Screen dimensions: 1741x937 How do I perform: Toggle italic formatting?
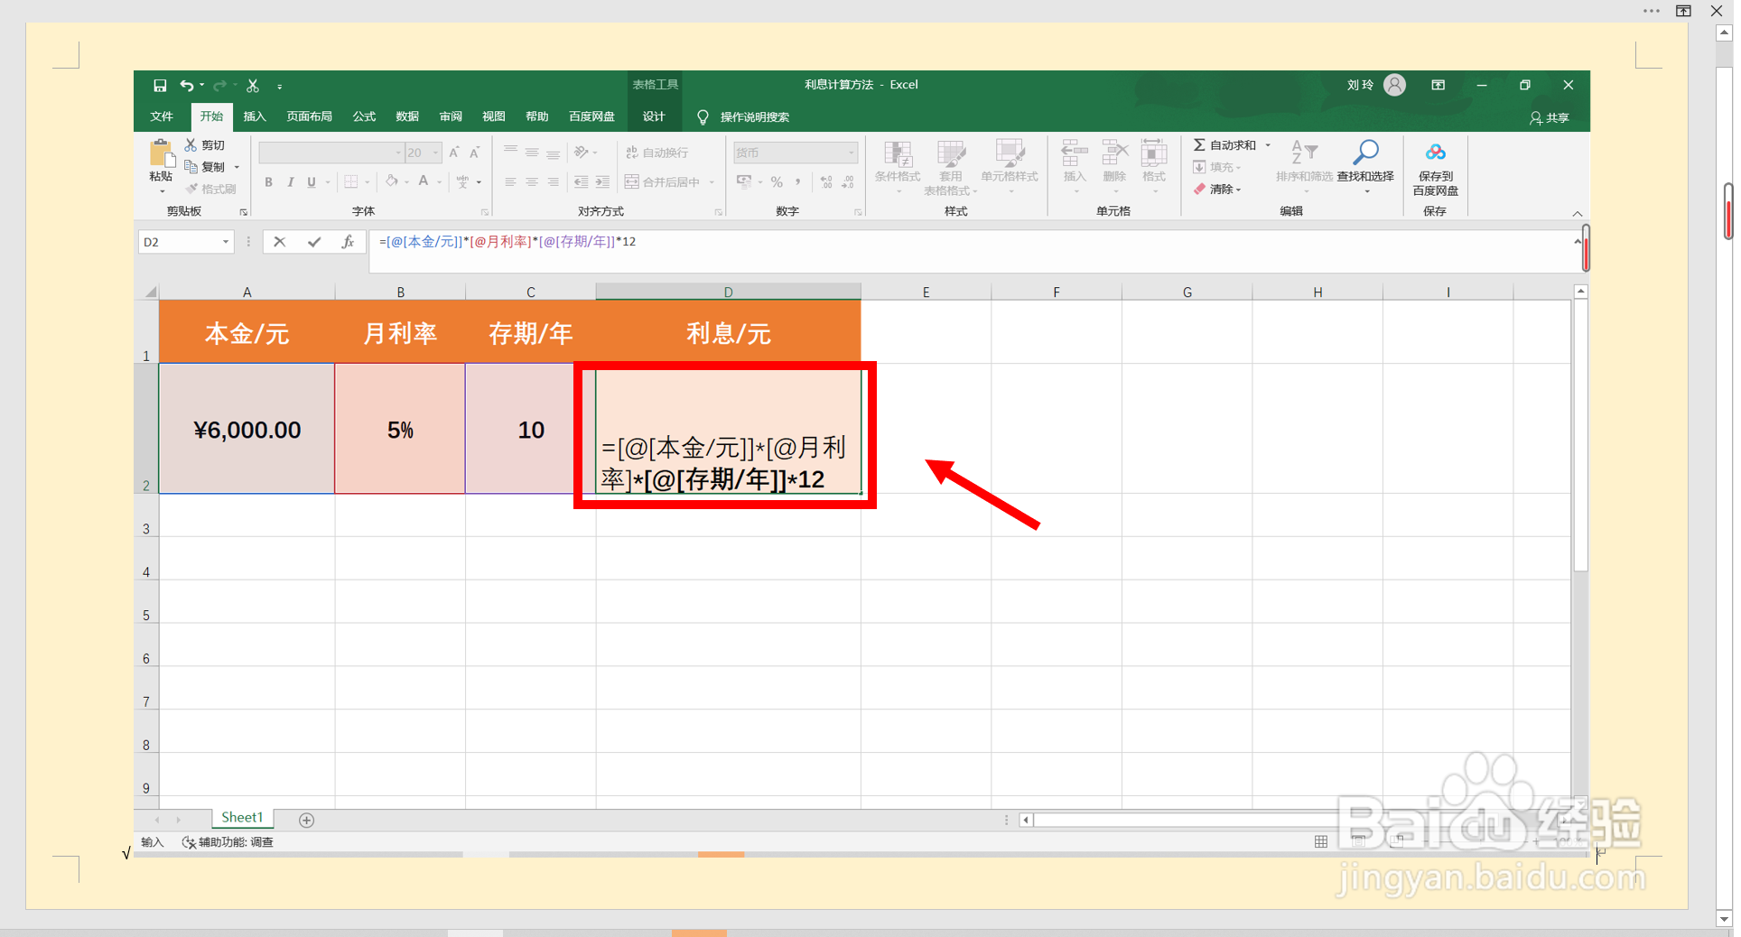click(x=290, y=181)
